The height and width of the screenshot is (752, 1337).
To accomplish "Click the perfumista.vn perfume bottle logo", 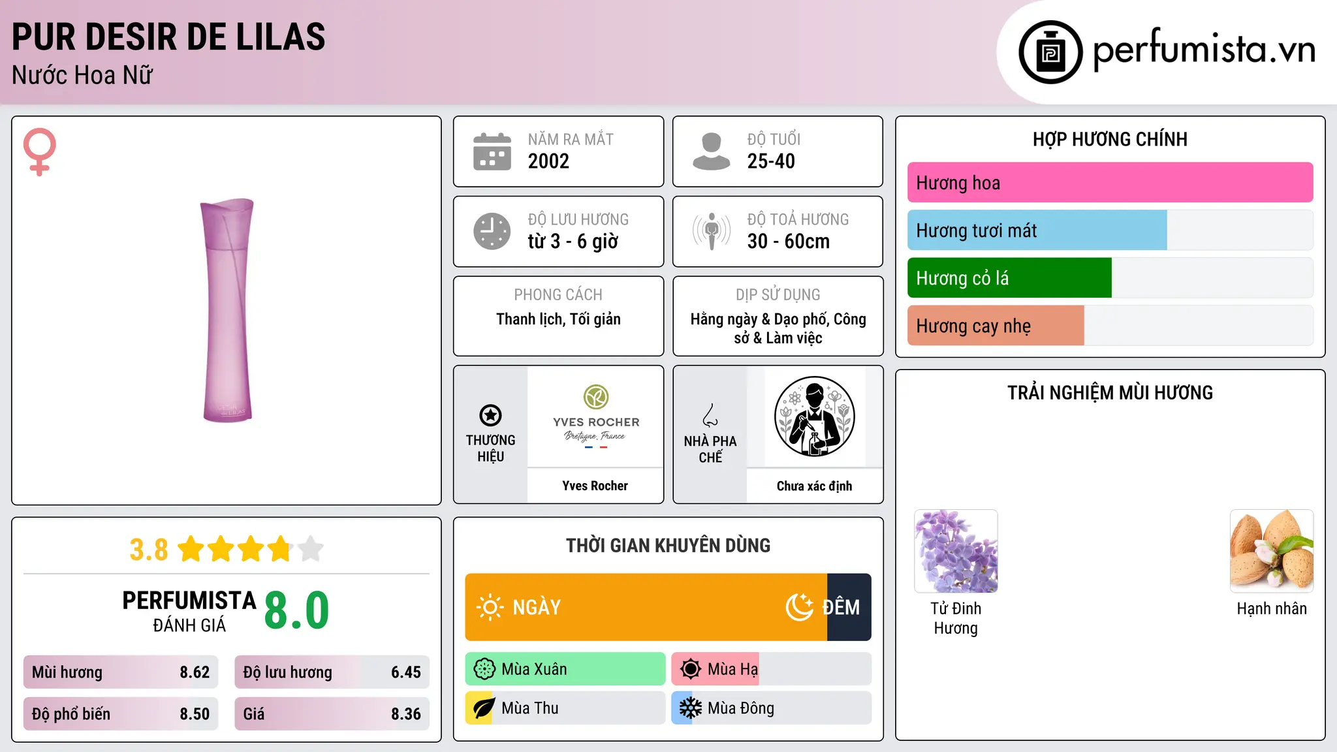I will point(1050,52).
